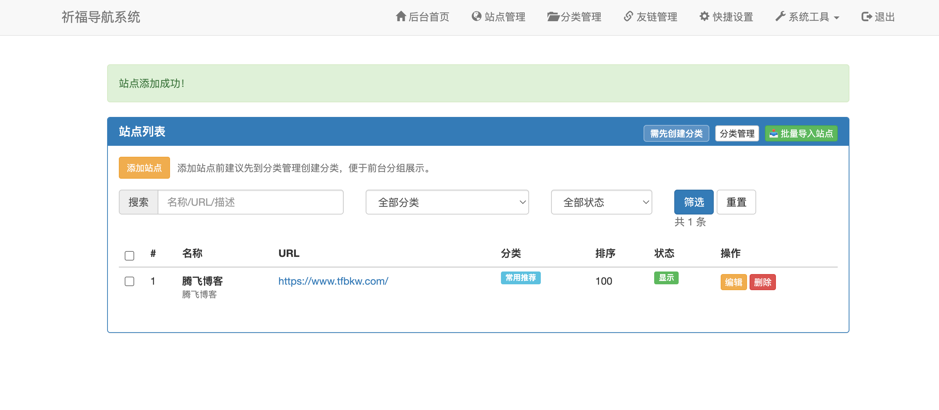The width and height of the screenshot is (939, 410).
Task: Click the 共 1 条 count text
Action: click(x=690, y=222)
